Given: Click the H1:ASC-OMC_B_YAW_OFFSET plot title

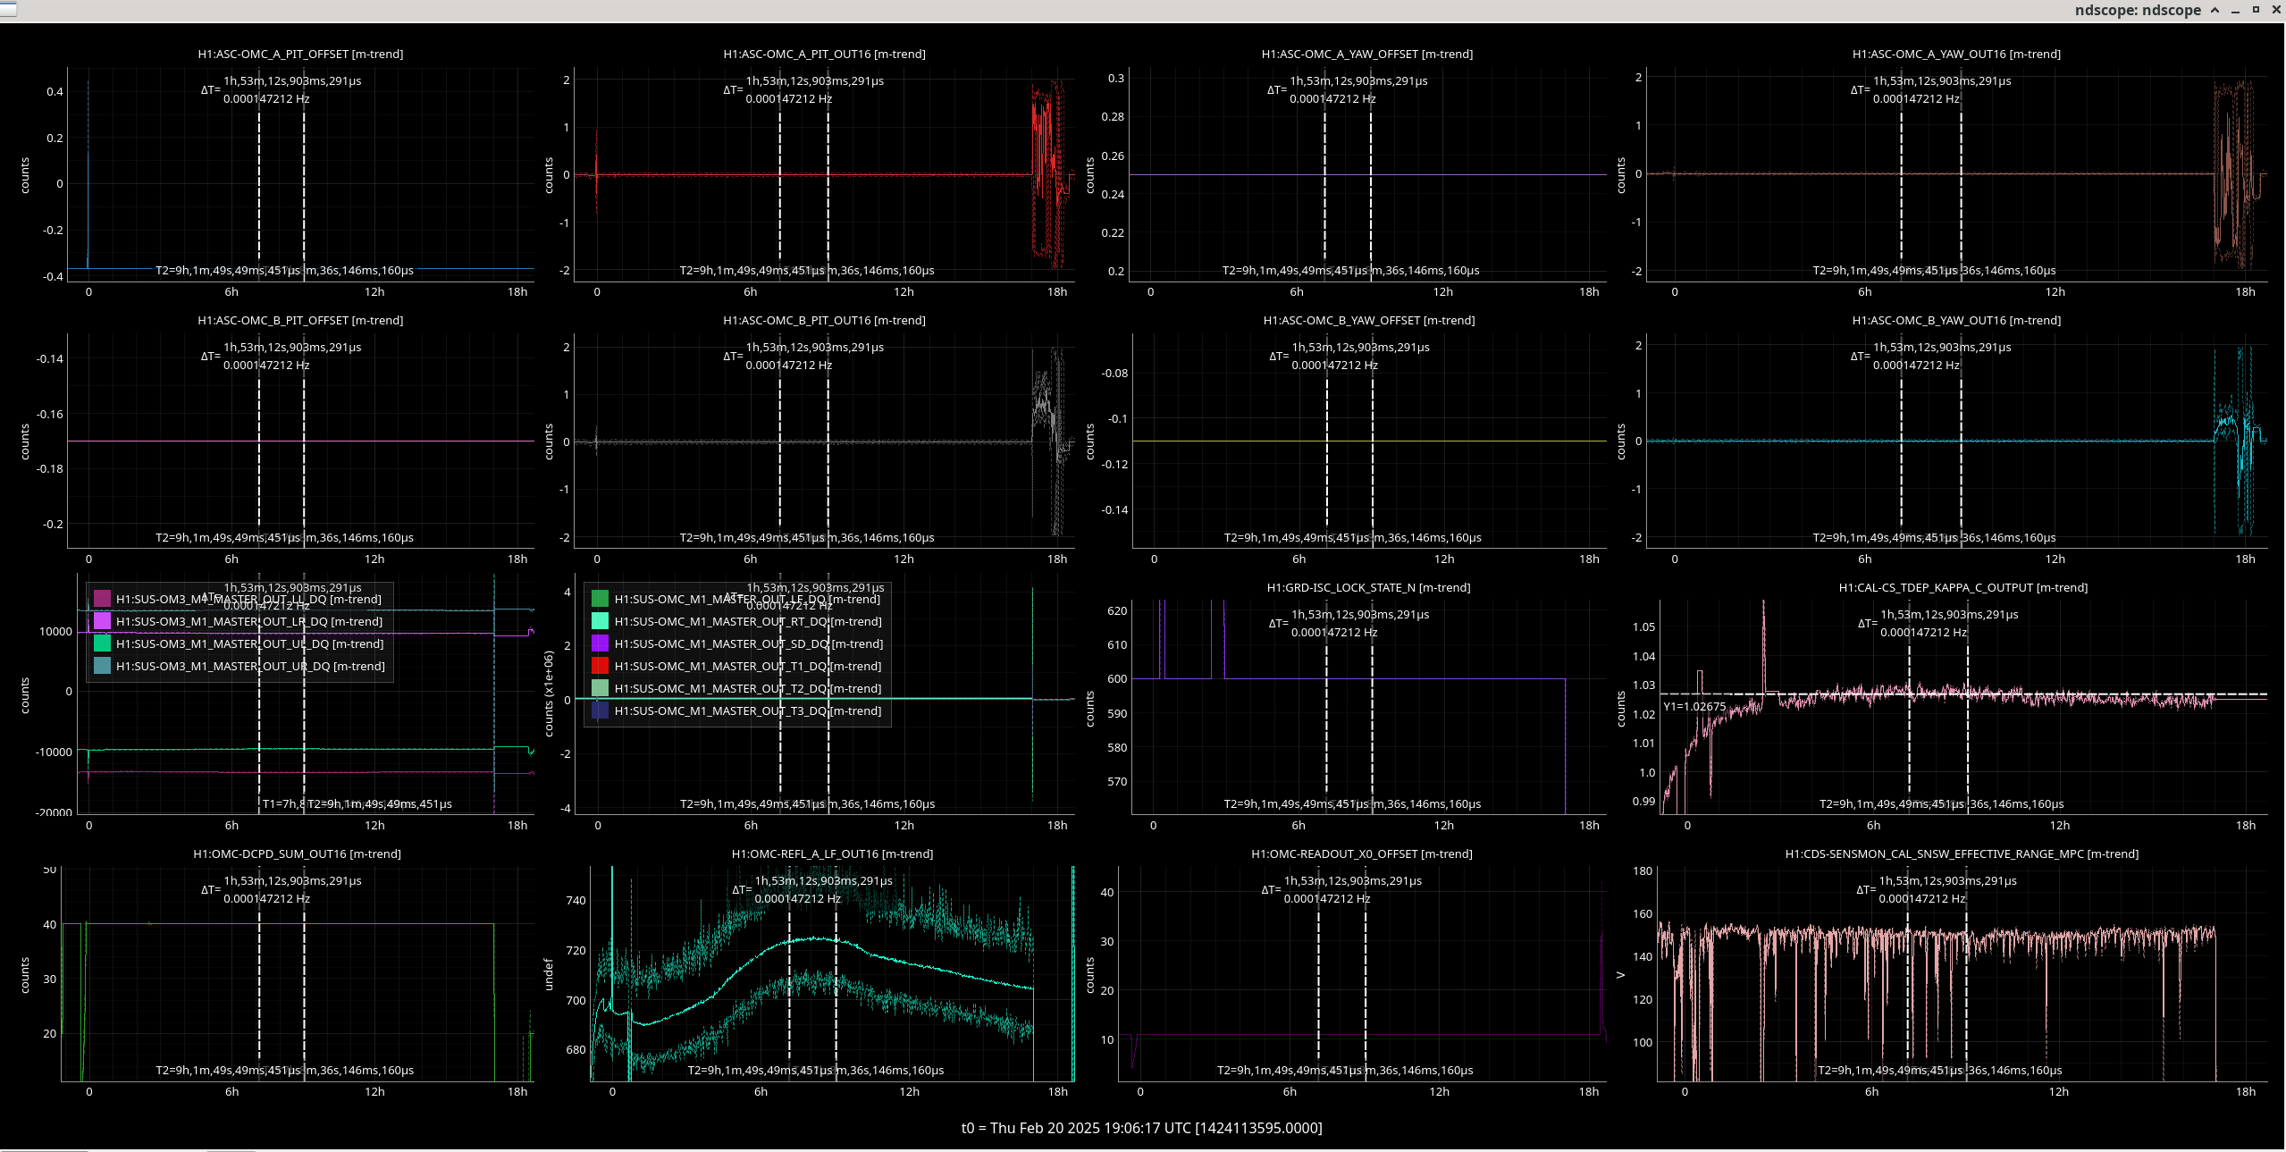Looking at the screenshot, I should [1369, 320].
